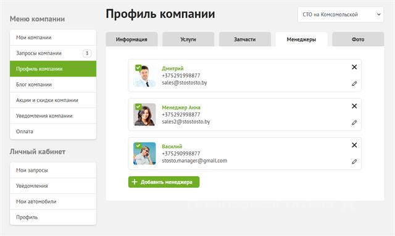Go to Акции и скидки компании
This screenshot has width=395, height=236.
click(x=53, y=100)
